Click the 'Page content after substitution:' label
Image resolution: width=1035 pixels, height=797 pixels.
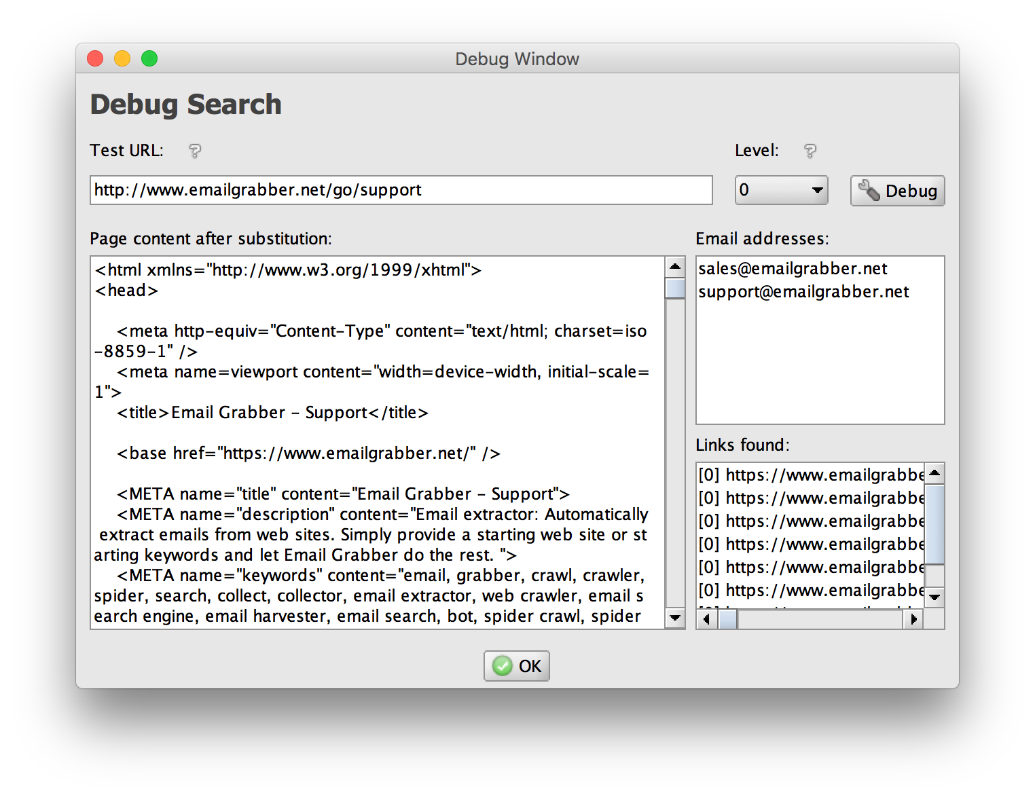(211, 239)
